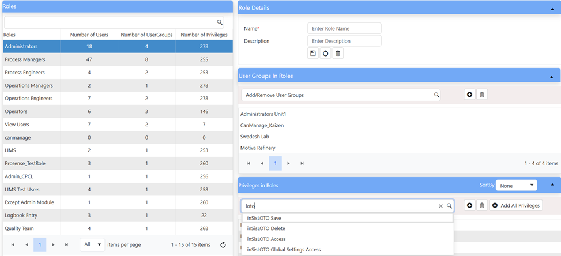Click the Enter Role Name field
The width and height of the screenshot is (561, 256).
click(x=344, y=28)
